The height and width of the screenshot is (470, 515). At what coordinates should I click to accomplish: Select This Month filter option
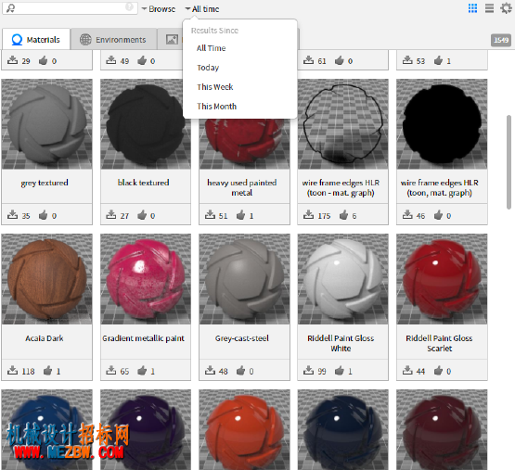[x=216, y=107]
